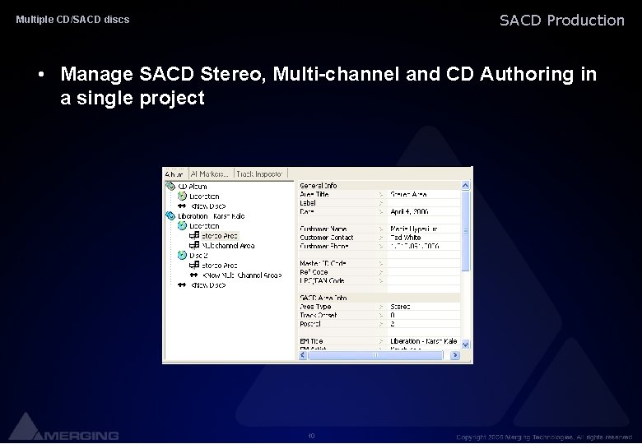Click the last New Disc icon

[x=182, y=285]
